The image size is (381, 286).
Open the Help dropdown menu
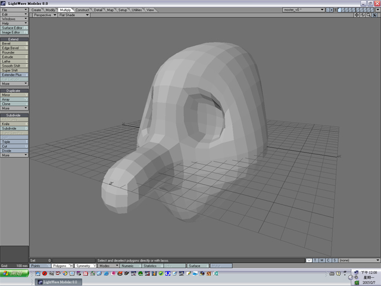(x=14, y=23)
